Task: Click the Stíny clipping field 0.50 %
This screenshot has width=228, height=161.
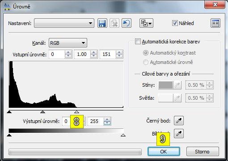Action: [196, 85]
